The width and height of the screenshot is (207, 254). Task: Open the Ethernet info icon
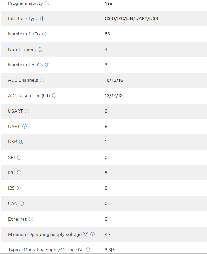coord(31,219)
